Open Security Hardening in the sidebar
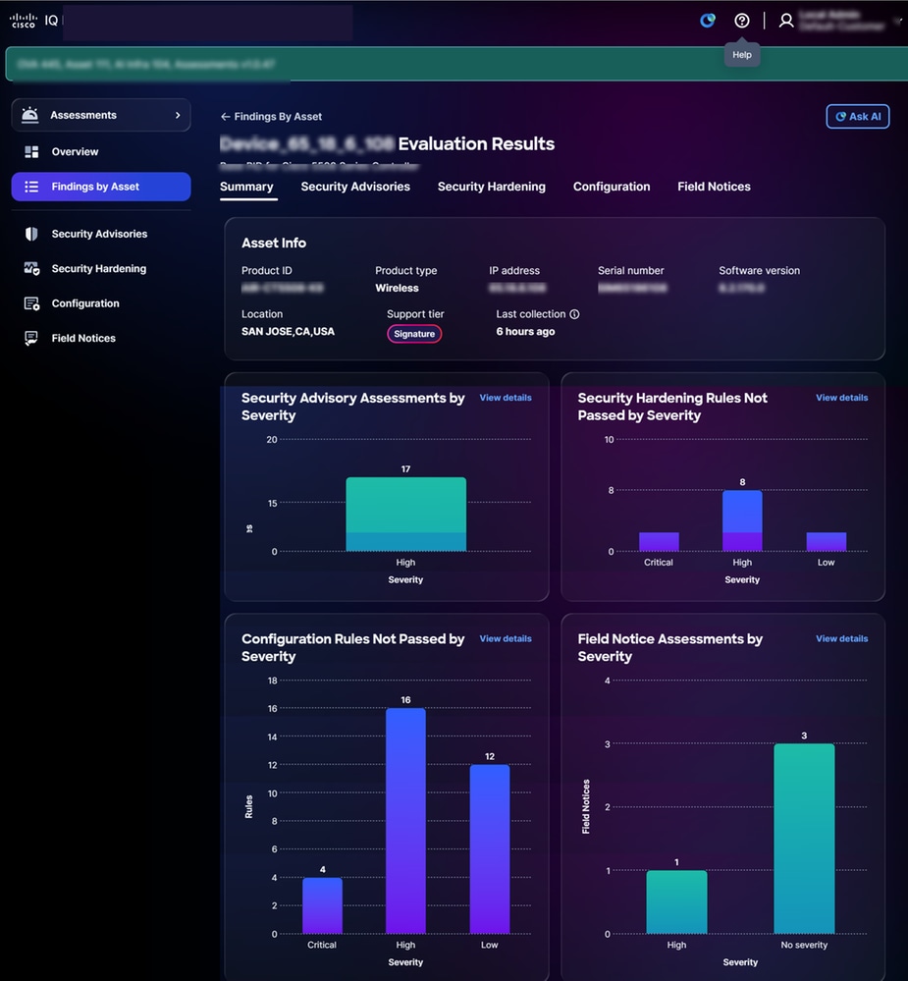The width and height of the screenshot is (908, 981). click(101, 268)
